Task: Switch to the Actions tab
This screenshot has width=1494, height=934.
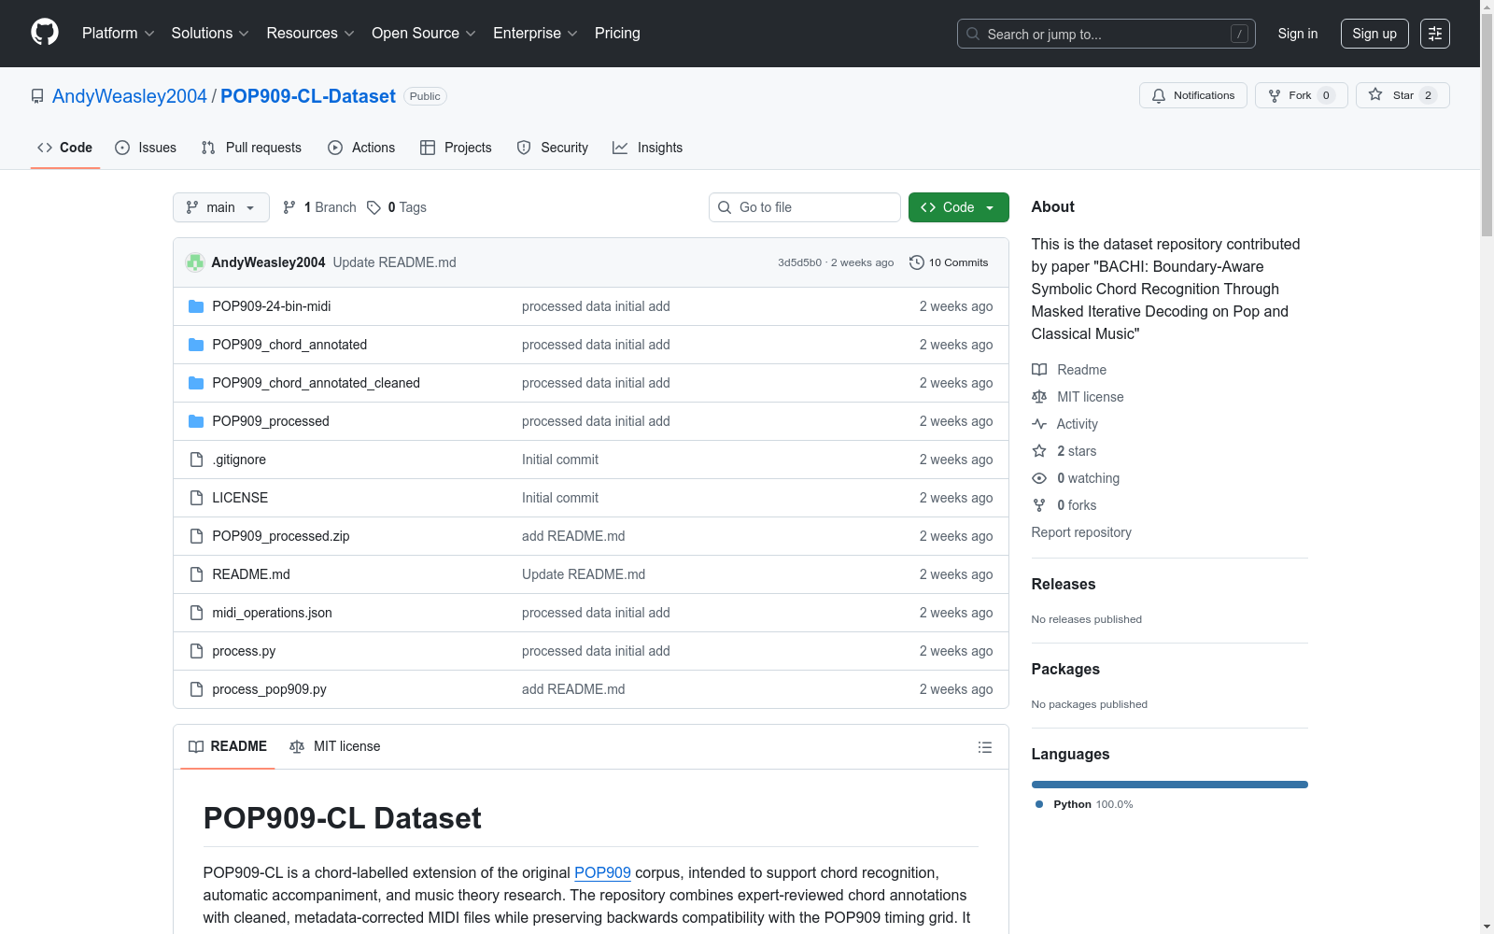Action: 361,148
